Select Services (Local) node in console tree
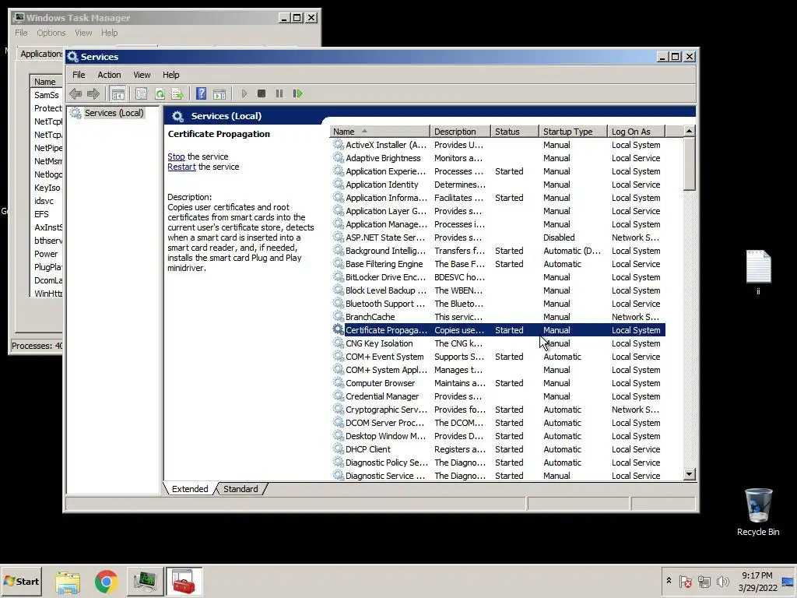Screen dimensions: 797x598 [114, 113]
